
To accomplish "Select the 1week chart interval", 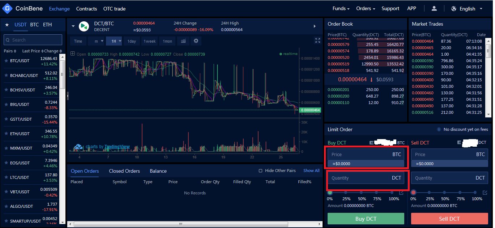I will (x=149, y=41).
